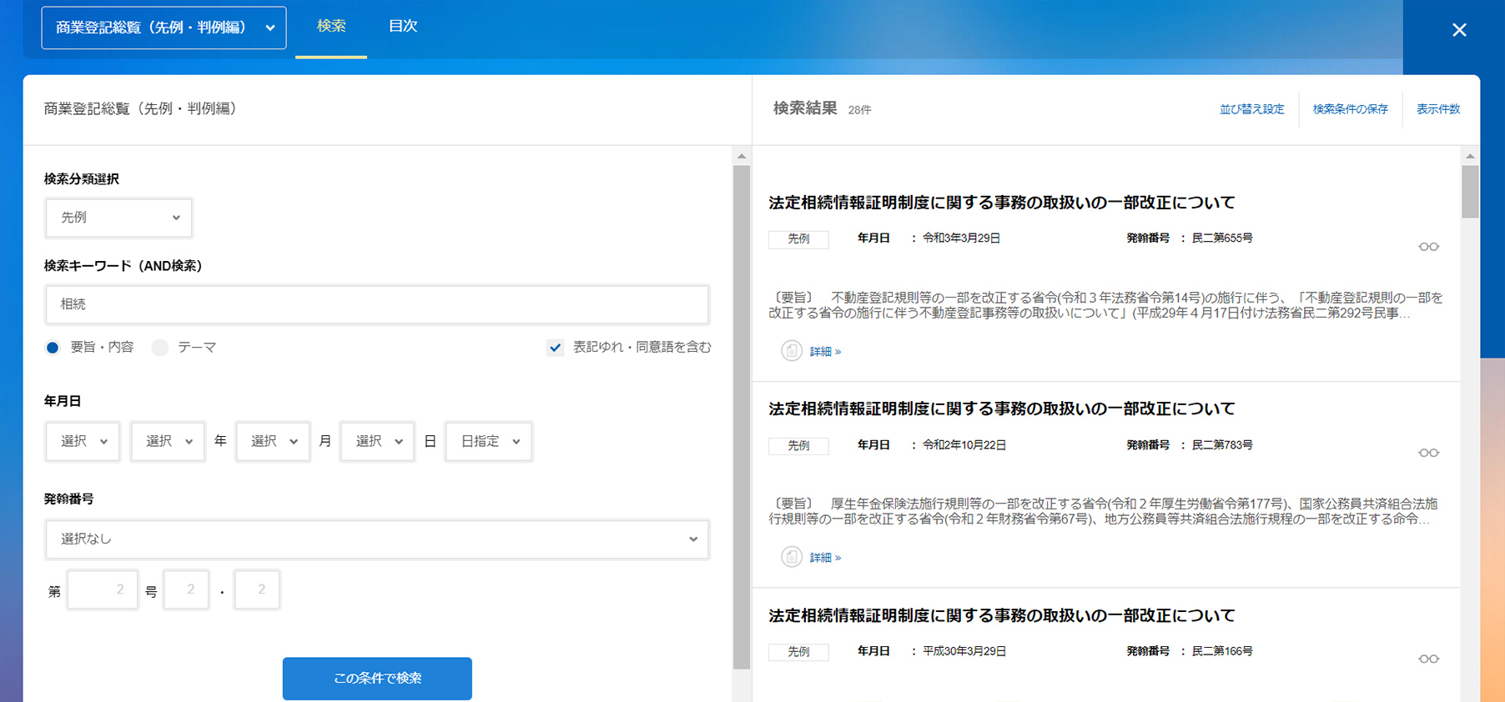Click the 民二第166号 reference number
Screen dimensions: 1505x702
pos(1222,651)
